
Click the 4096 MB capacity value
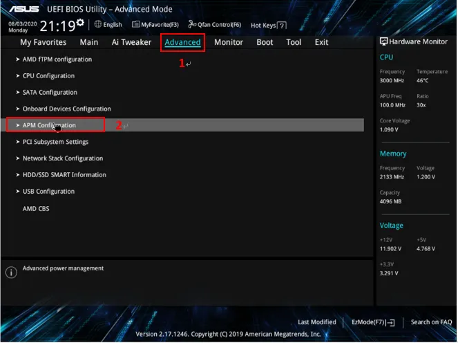390,202
